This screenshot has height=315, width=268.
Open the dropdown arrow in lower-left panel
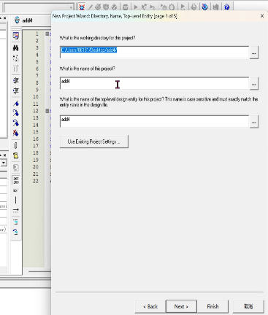coord(4,163)
